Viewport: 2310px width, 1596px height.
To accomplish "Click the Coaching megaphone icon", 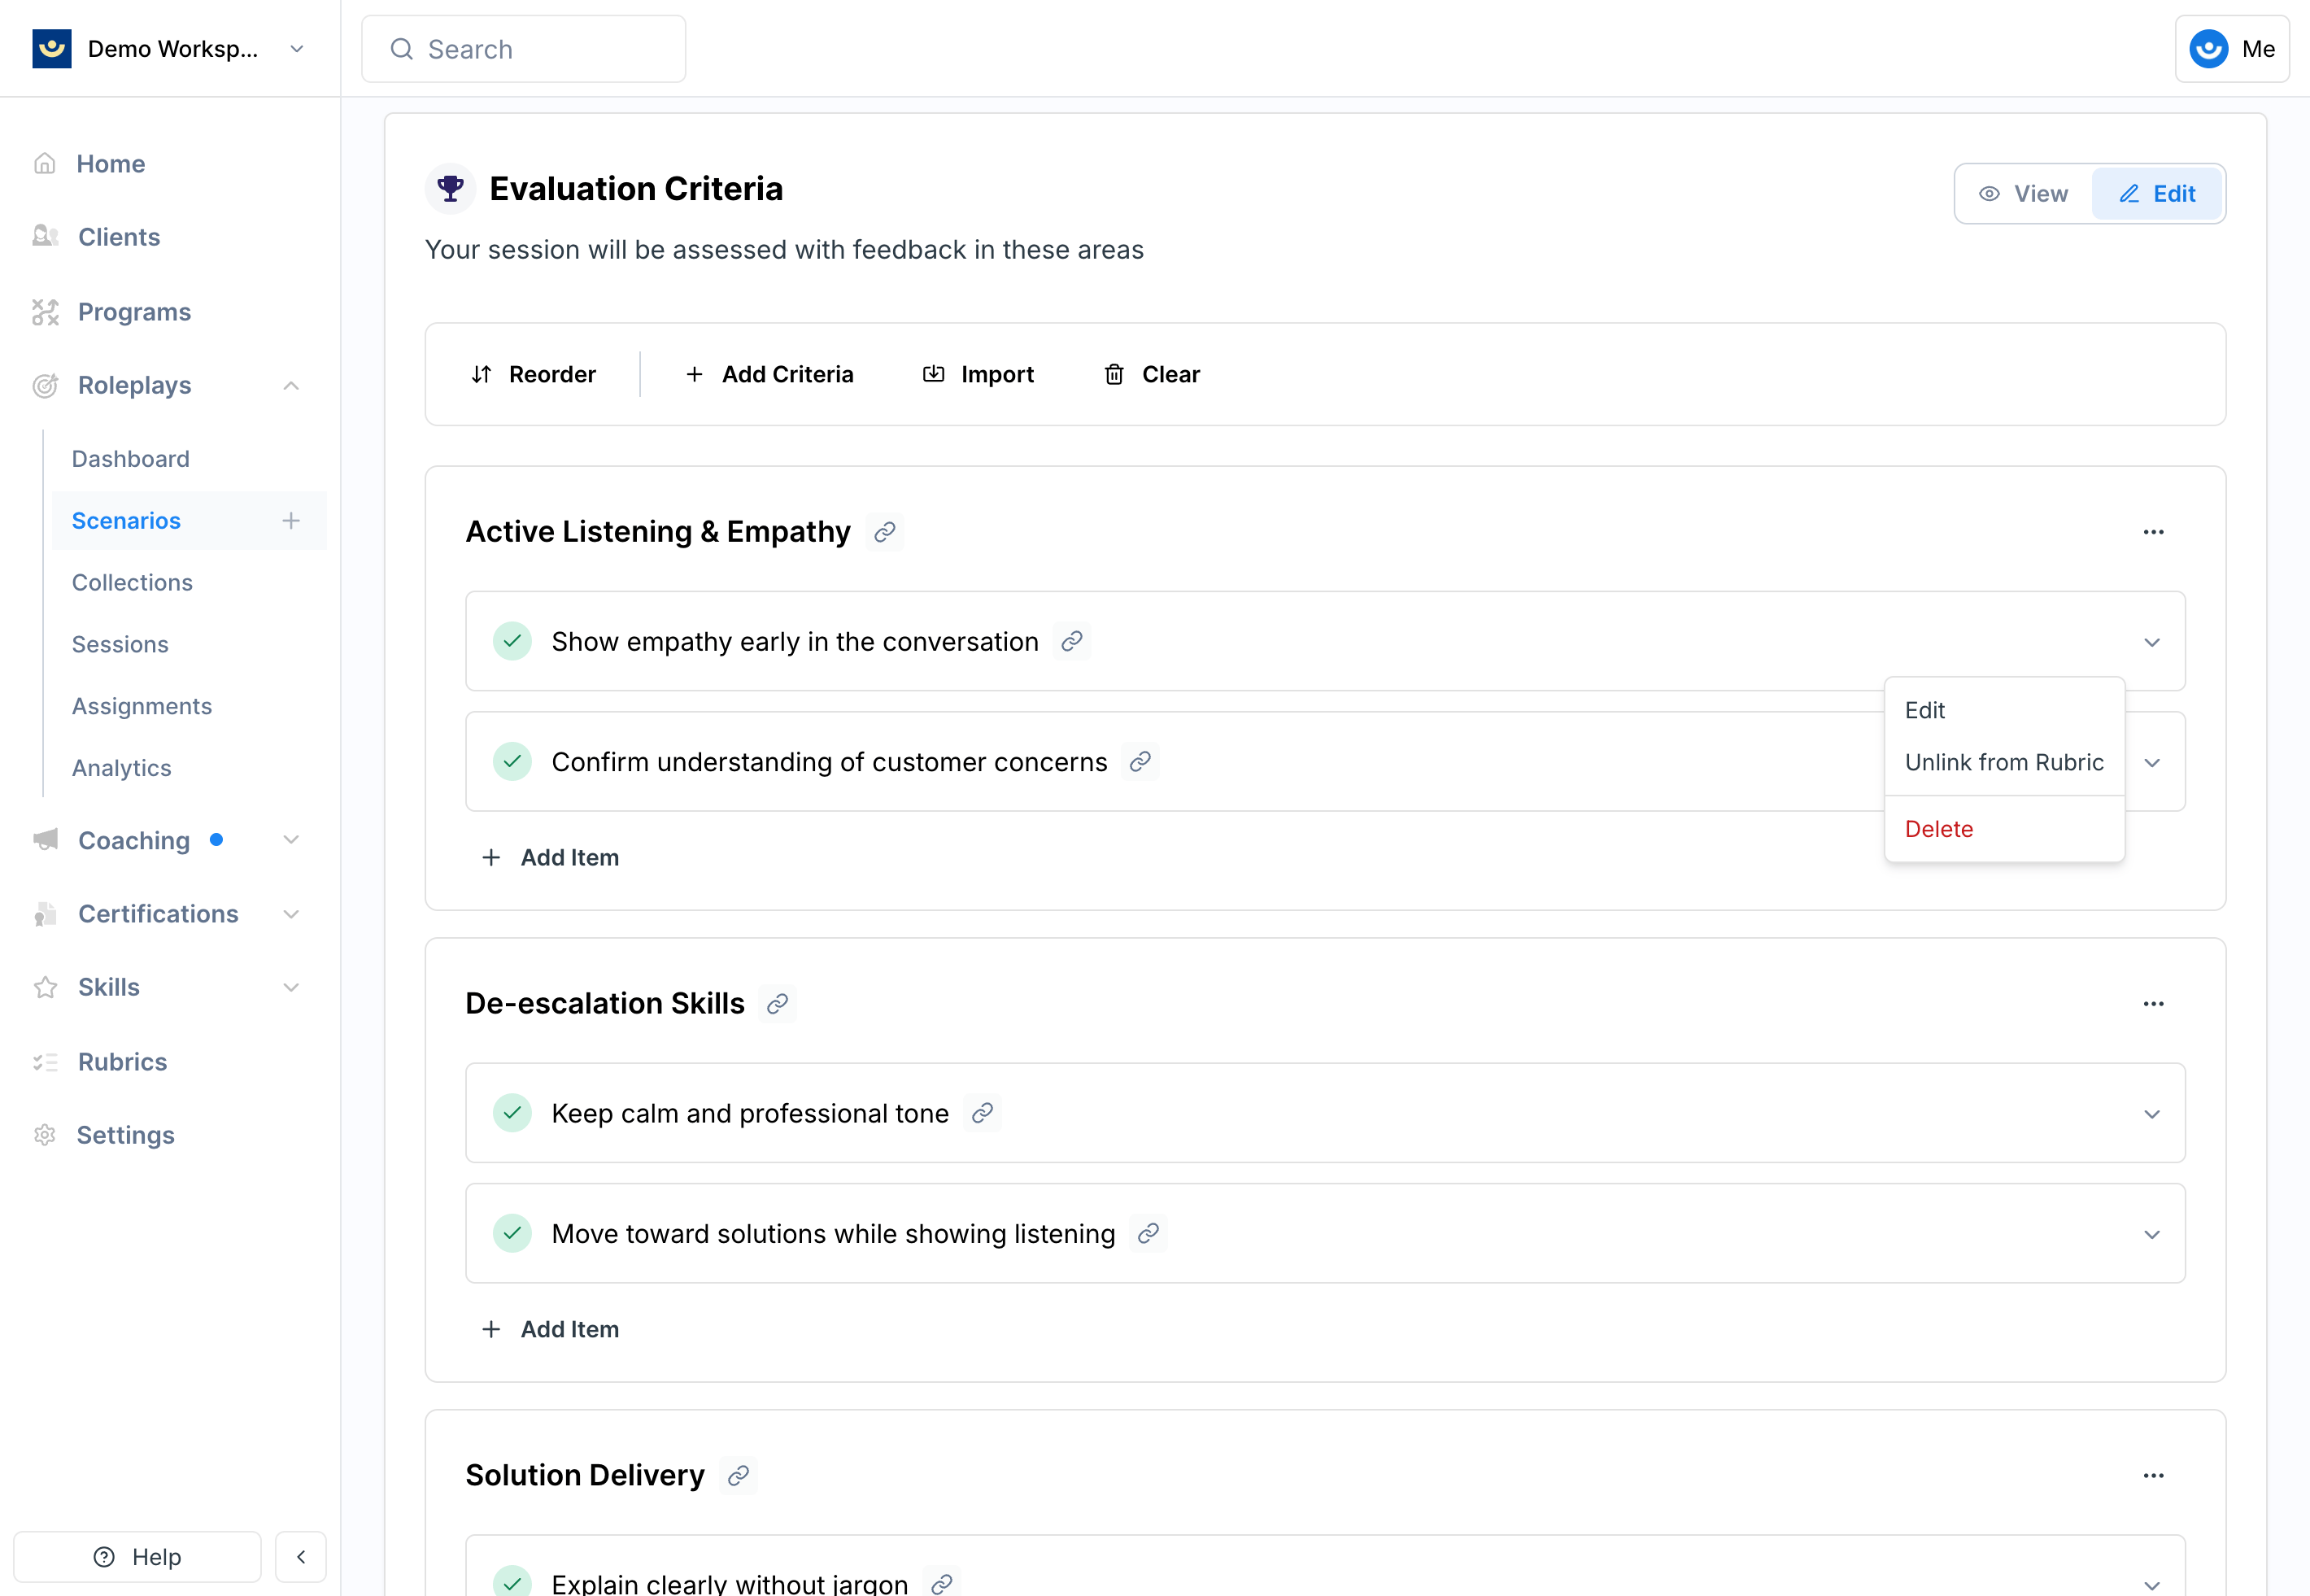I will (45, 840).
